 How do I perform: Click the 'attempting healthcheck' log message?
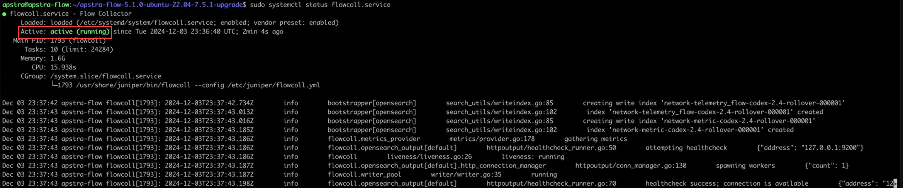click(686, 148)
